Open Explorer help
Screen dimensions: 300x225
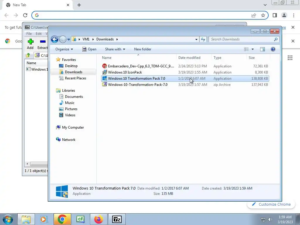pos(273,49)
